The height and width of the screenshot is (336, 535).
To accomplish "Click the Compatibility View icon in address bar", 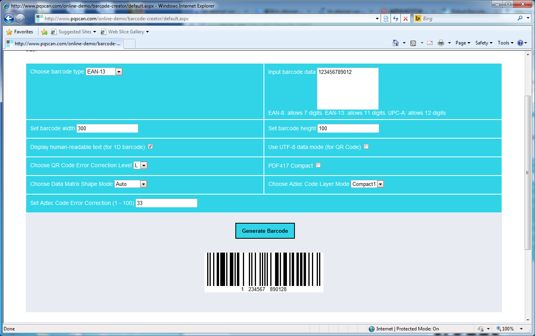I will click(x=386, y=18).
